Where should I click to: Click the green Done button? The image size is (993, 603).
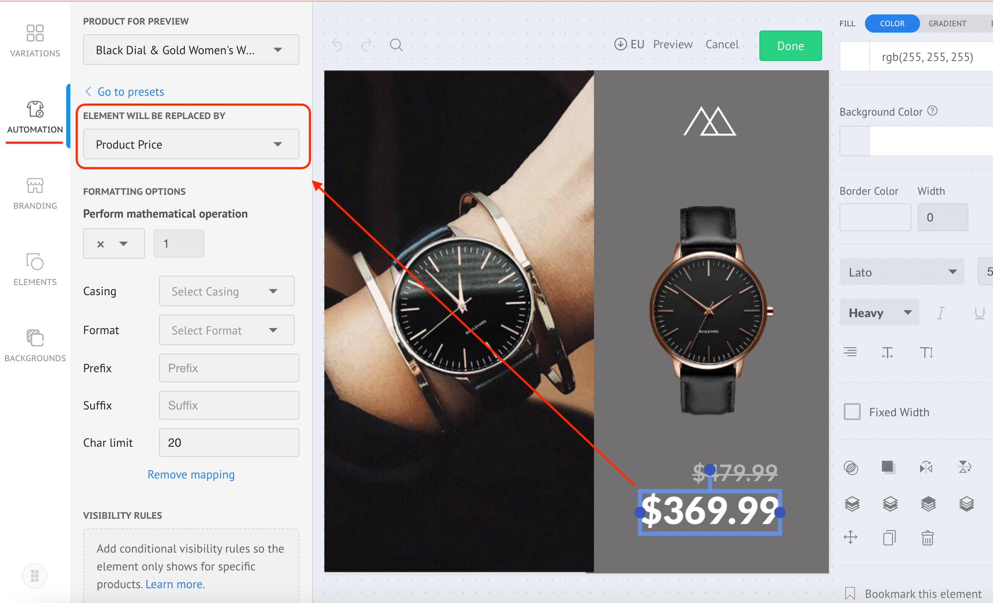[790, 46]
